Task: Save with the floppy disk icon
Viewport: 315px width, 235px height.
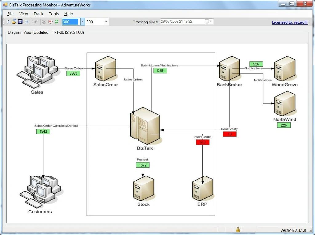Action: point(20,22)
